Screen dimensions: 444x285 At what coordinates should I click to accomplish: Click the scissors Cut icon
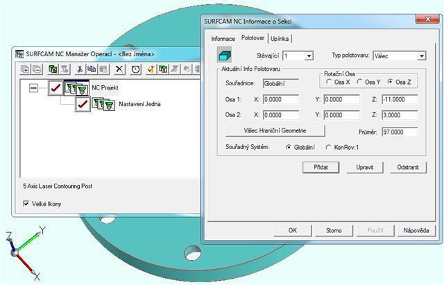click(80, 69)
